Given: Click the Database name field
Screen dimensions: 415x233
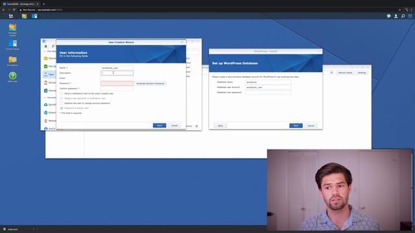Looking at the screenshot, I should pyautogui.click(x=268, y=82).
